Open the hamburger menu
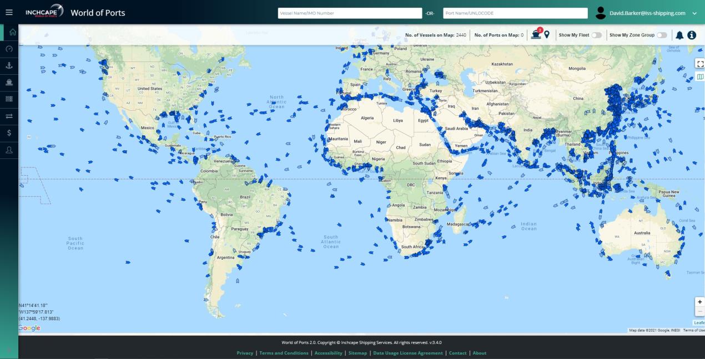Viewport: 705px width, 359px height. coord(9,12)
